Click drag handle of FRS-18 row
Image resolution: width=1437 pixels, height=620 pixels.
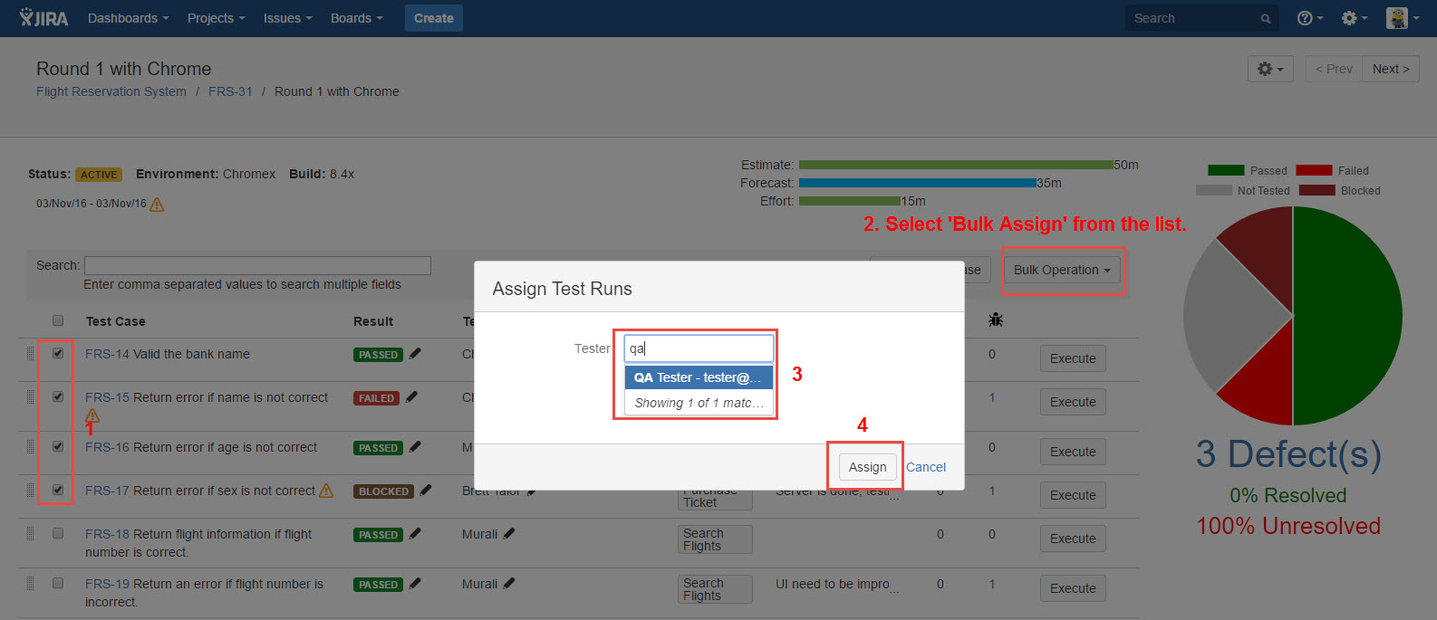(x=31, y=534)
